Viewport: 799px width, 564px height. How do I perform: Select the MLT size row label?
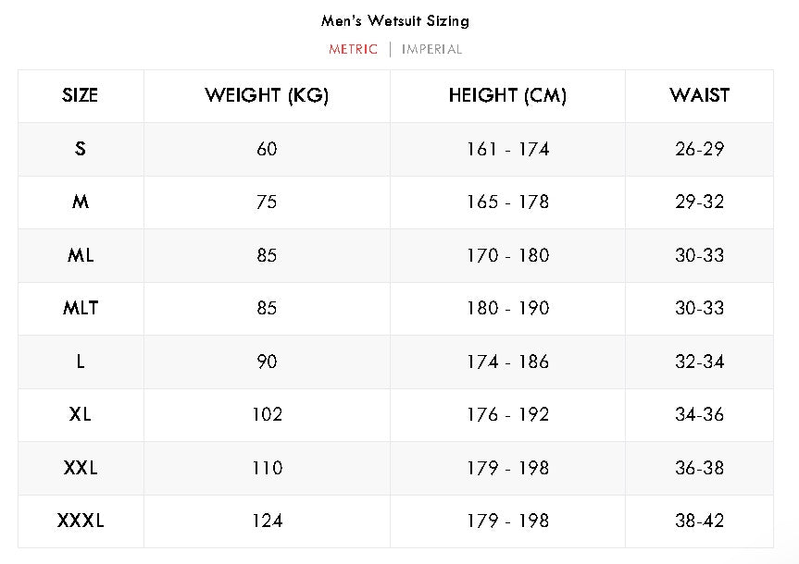(x=81, y=308)
